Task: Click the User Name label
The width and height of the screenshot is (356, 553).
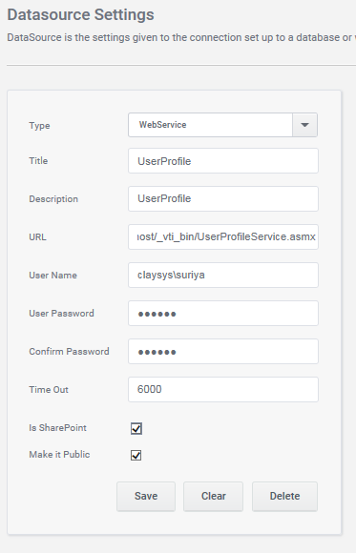Action: tap(53, 276)
